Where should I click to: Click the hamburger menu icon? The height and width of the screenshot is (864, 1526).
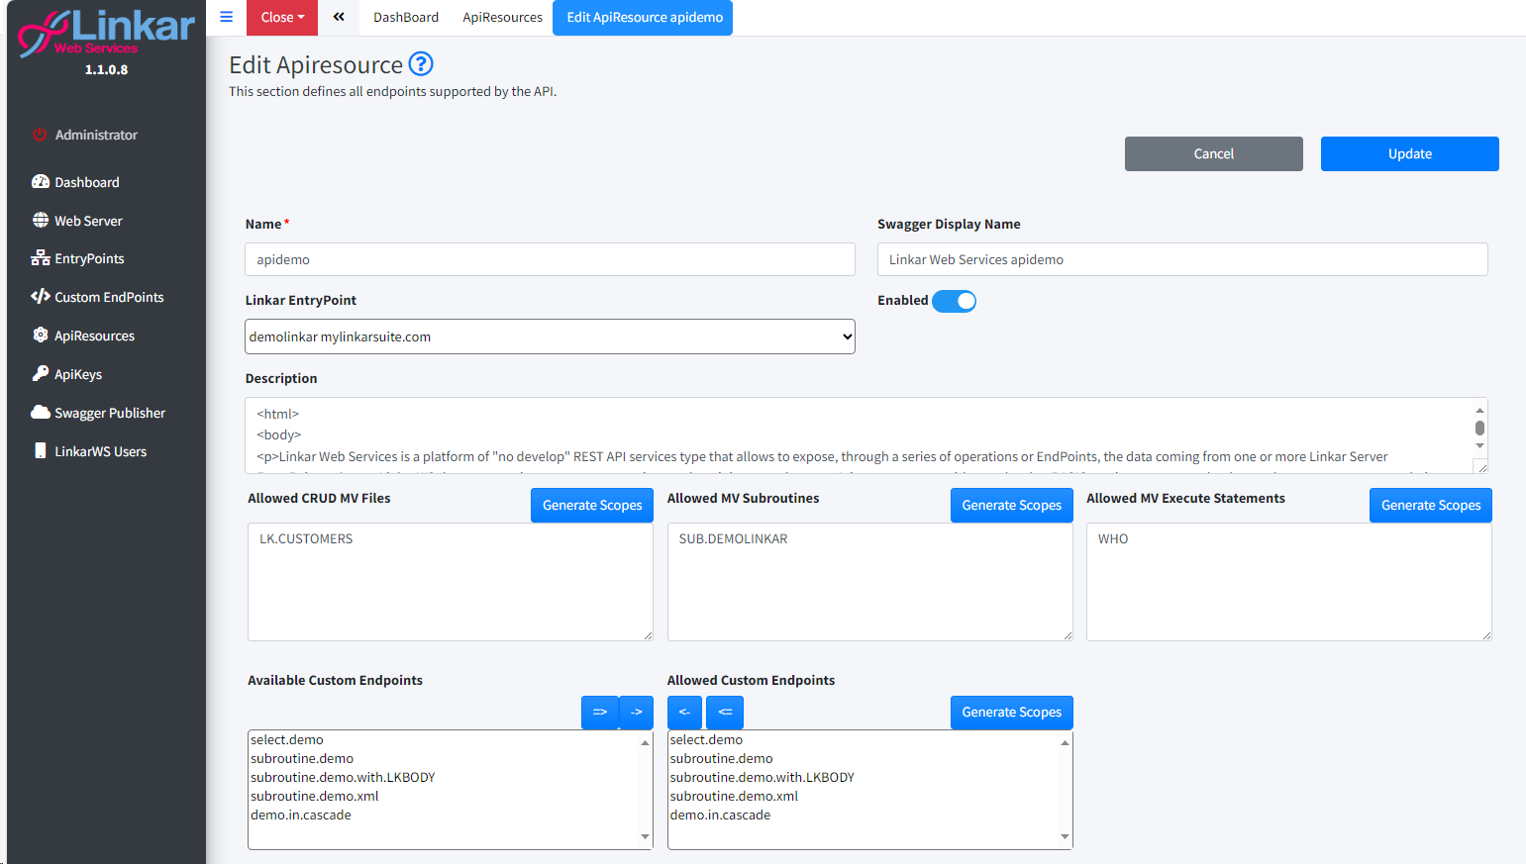[x=226, y=17]
